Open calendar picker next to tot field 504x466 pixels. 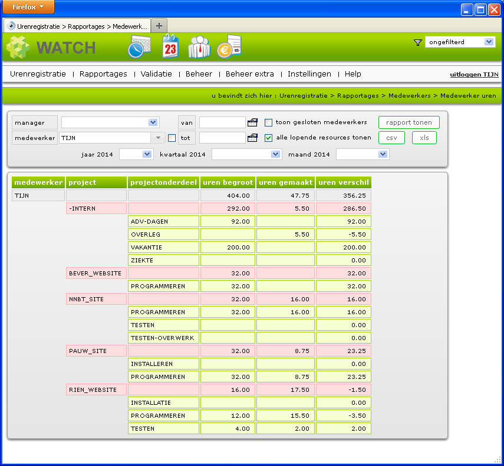(252, 138)
